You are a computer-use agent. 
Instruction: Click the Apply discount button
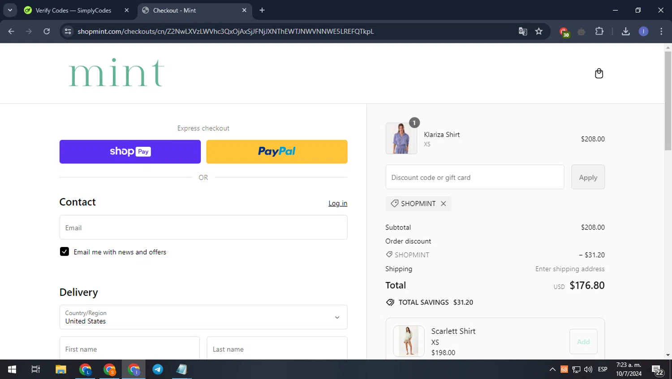click(x=588, y=177)
